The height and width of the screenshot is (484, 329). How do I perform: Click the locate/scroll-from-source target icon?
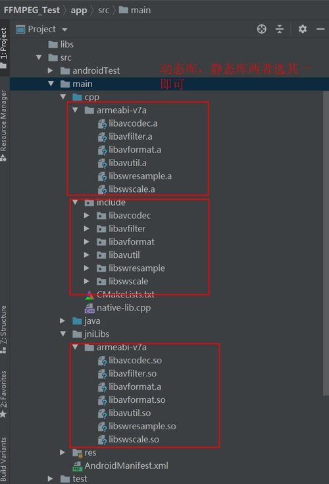tap(261, 29)
